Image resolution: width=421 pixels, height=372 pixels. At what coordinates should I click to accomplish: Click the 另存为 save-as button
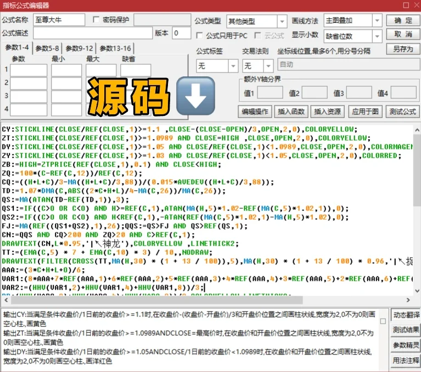[x=403, y=49]
